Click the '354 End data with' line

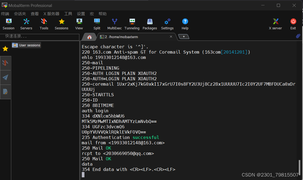pos(129,169)
